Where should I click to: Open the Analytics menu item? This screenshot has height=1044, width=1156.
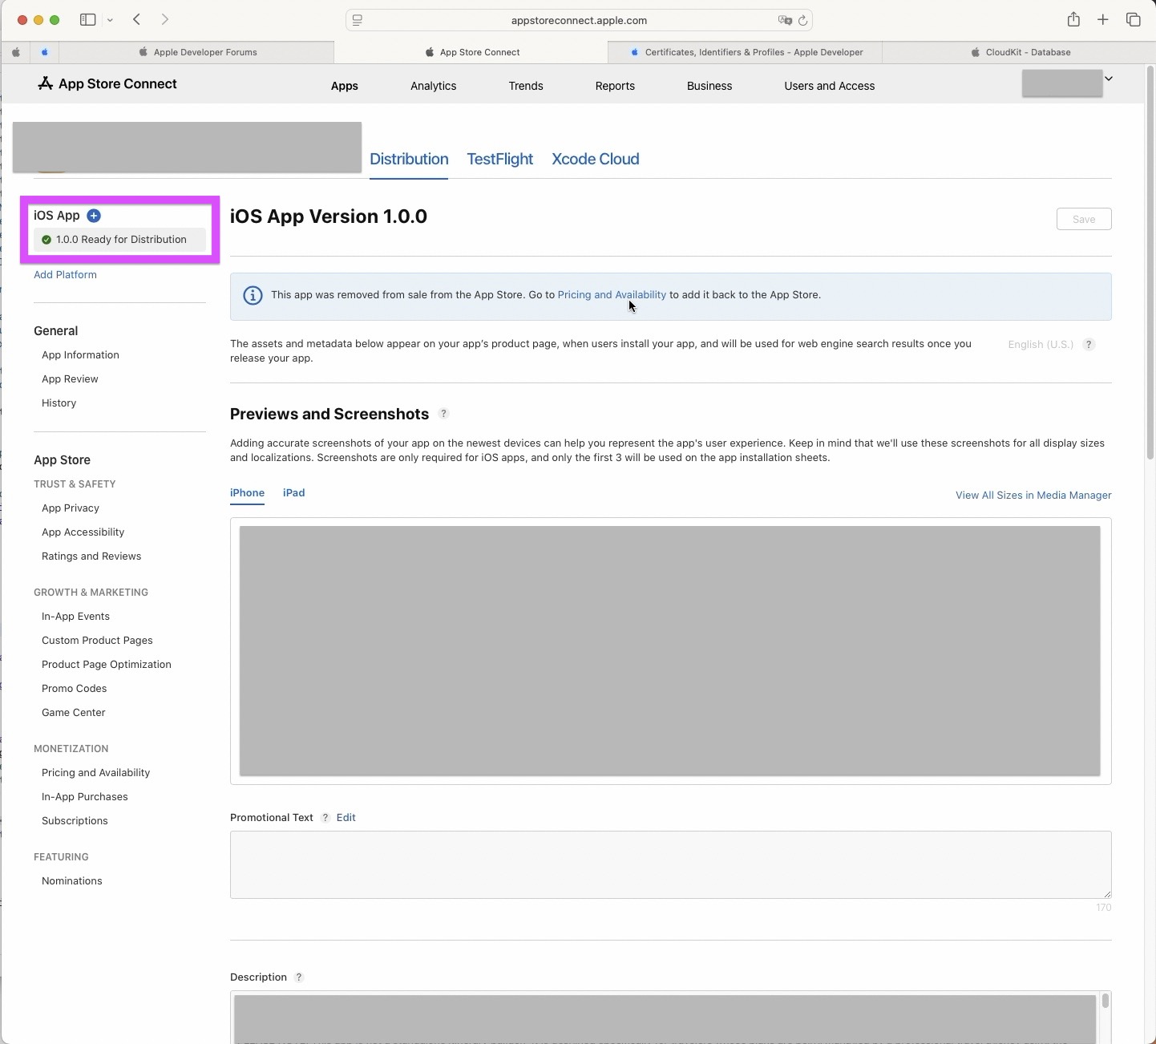pos(433,86)
